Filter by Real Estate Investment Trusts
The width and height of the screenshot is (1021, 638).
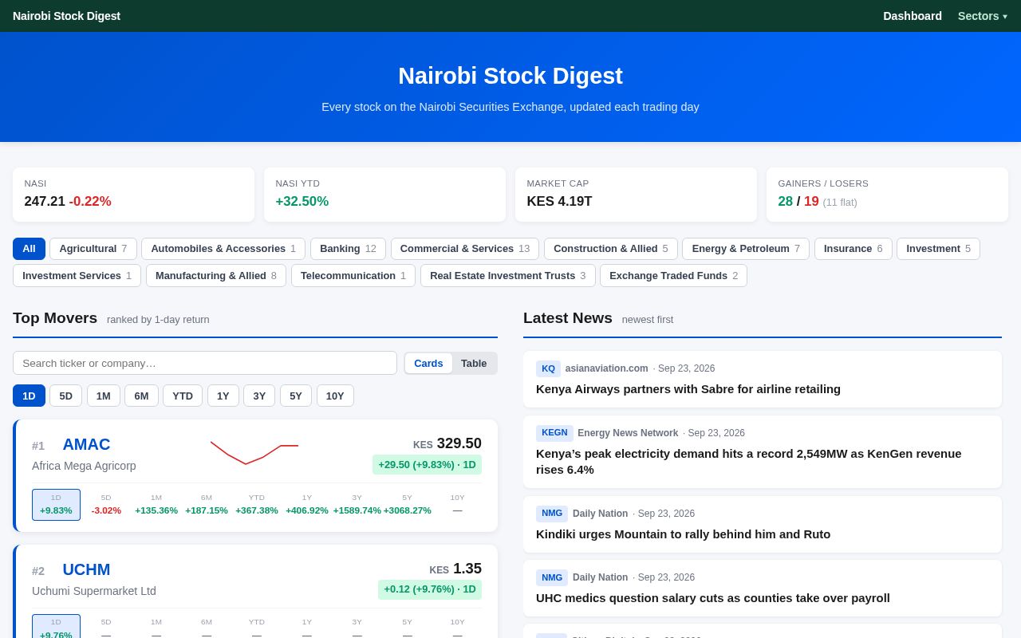pos(507,276)
